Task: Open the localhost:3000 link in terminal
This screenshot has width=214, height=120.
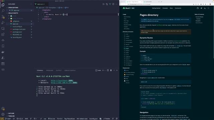Action: click(62, 81)
